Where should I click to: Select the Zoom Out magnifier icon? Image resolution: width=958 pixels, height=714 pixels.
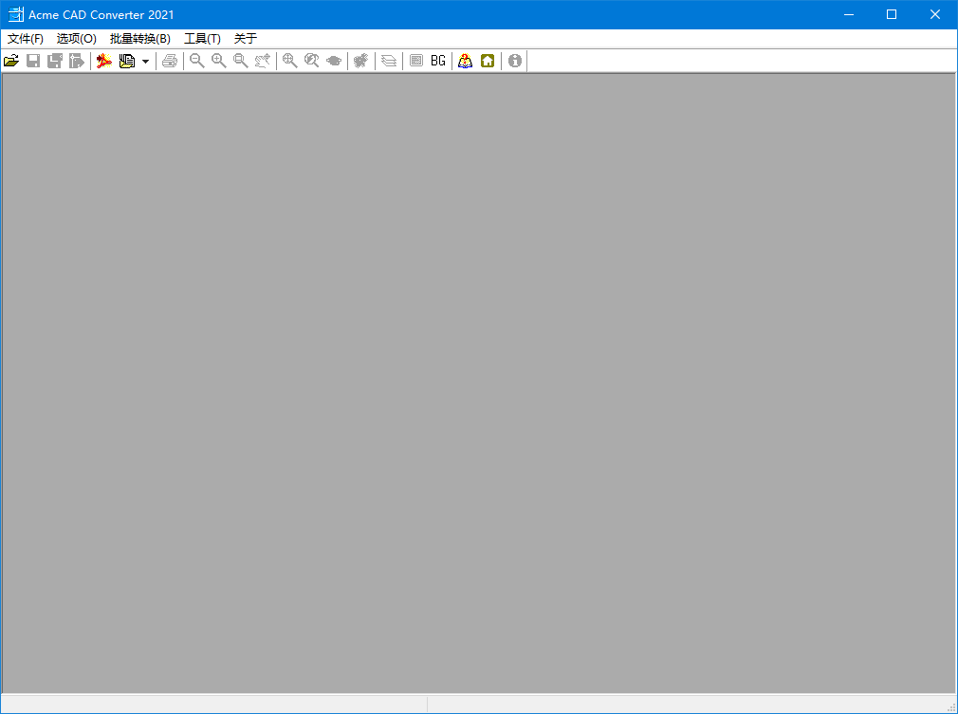[x=196, y=61]
